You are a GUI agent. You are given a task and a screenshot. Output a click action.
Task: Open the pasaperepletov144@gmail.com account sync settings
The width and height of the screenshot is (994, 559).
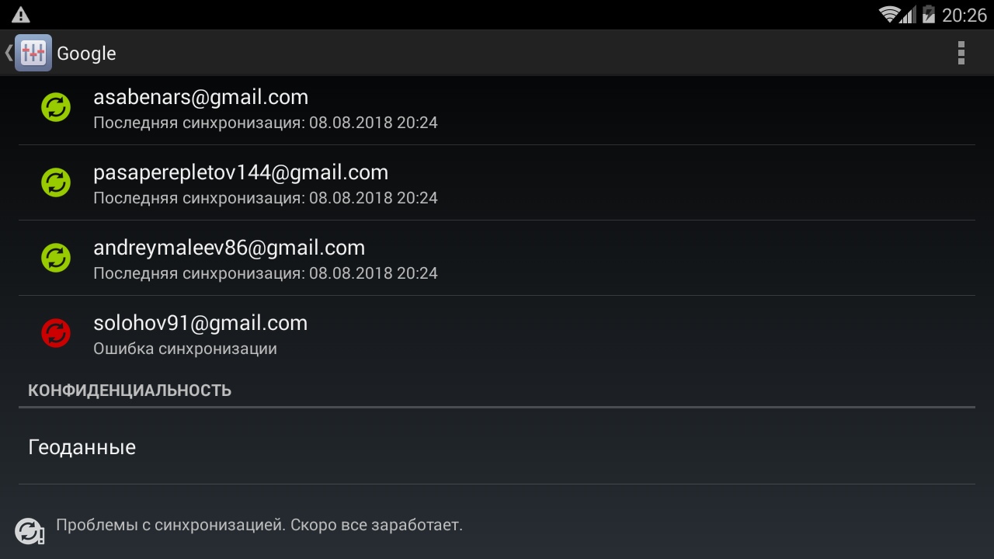coord(497,182)
